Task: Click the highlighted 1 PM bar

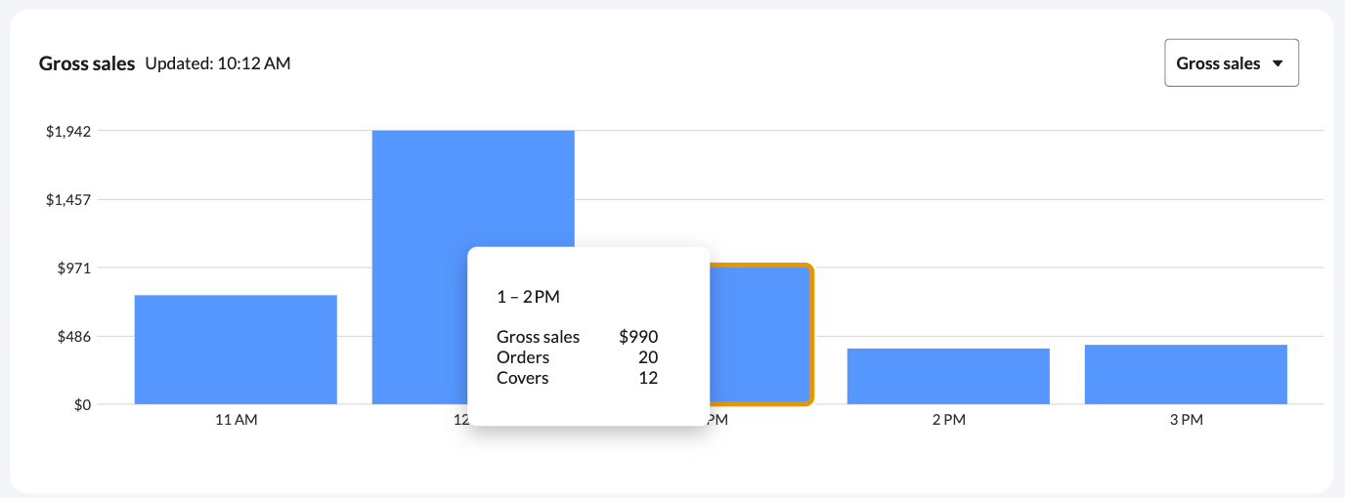Action: click(760, 334)
